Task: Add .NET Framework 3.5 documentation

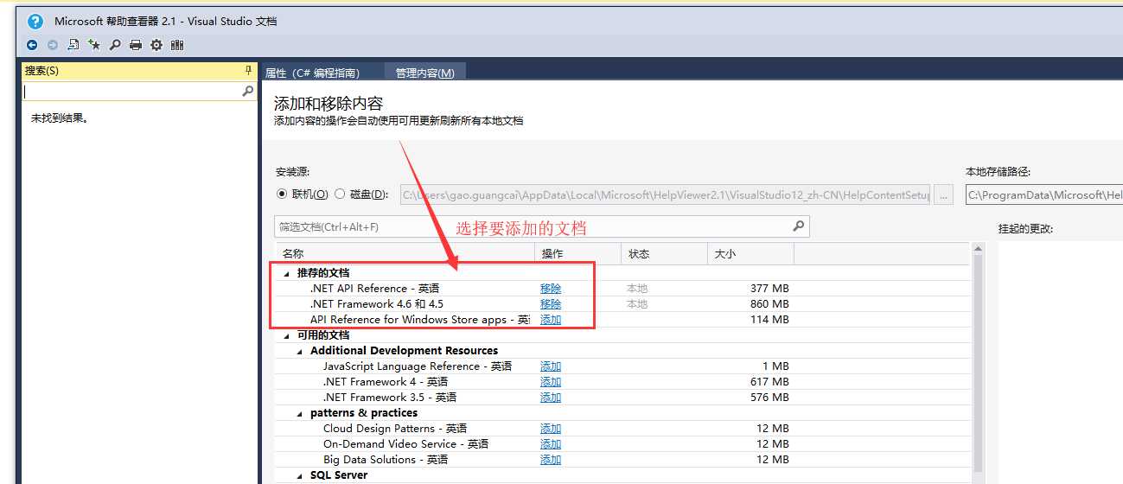Action: coord(551,398)
